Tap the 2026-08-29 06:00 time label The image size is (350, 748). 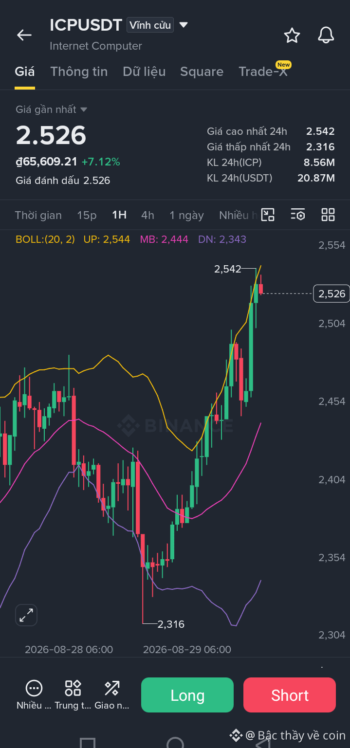pos(187,650)
